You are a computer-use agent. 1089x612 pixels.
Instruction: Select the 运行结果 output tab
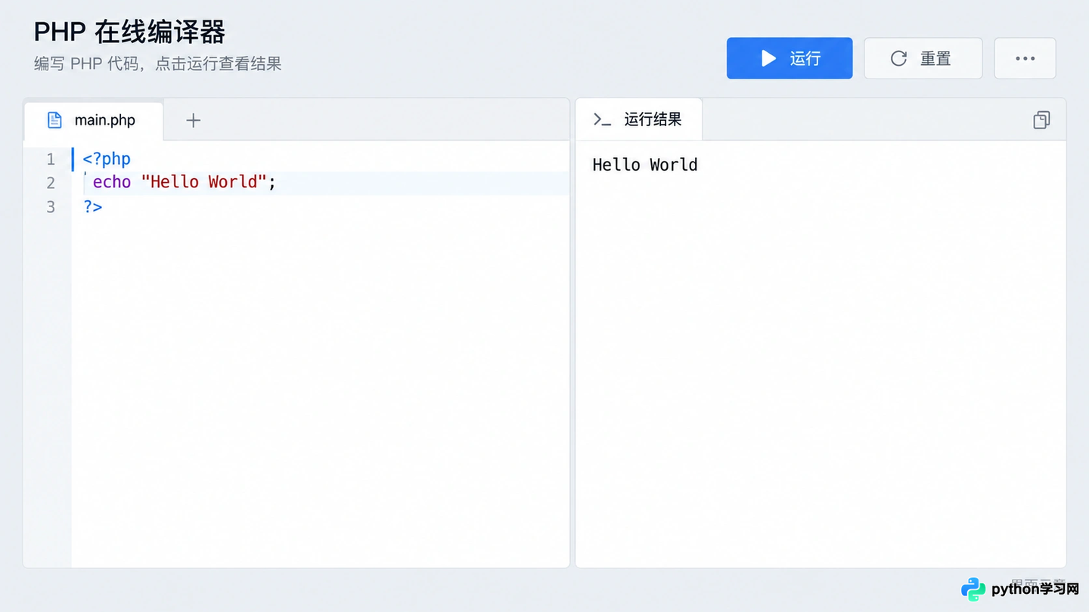click(639, 119)
